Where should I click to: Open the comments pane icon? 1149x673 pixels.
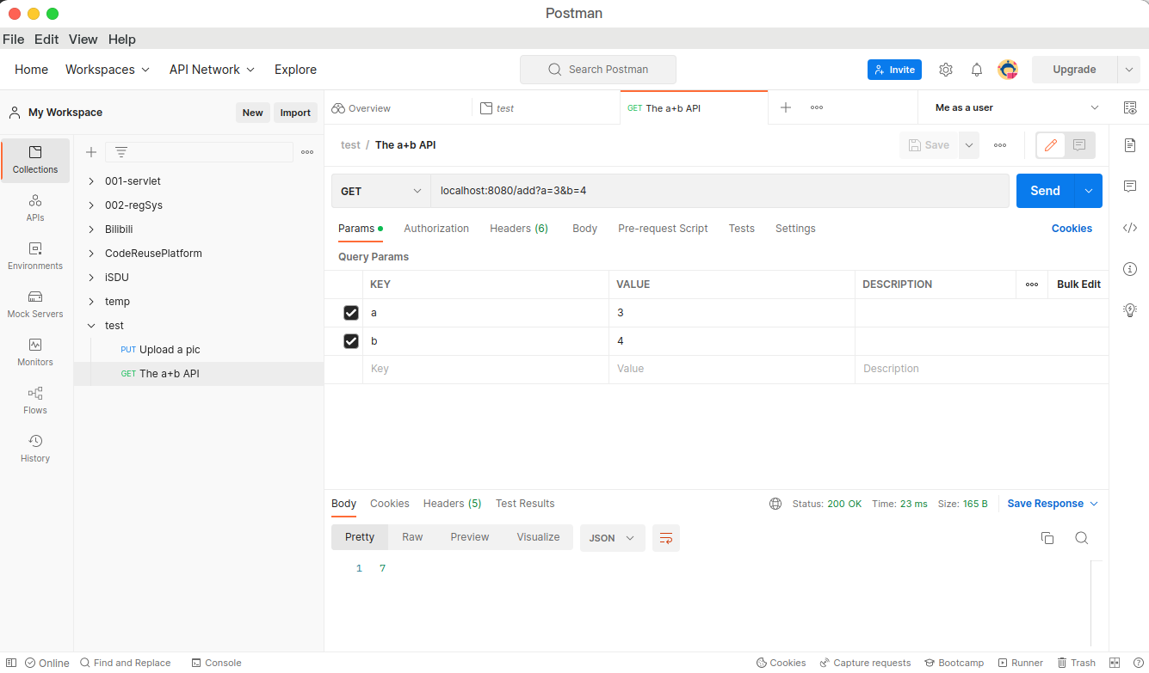(1130, 187)
